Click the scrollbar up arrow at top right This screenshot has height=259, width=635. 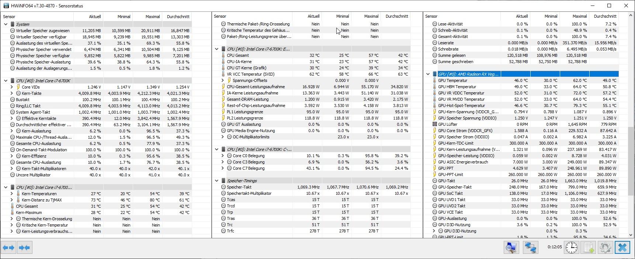click(x=631, y=15)
